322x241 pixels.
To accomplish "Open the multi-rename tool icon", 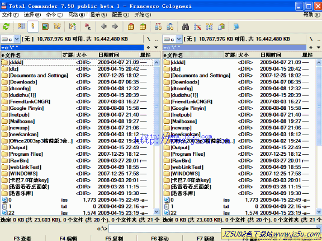I will coord(197,26).
